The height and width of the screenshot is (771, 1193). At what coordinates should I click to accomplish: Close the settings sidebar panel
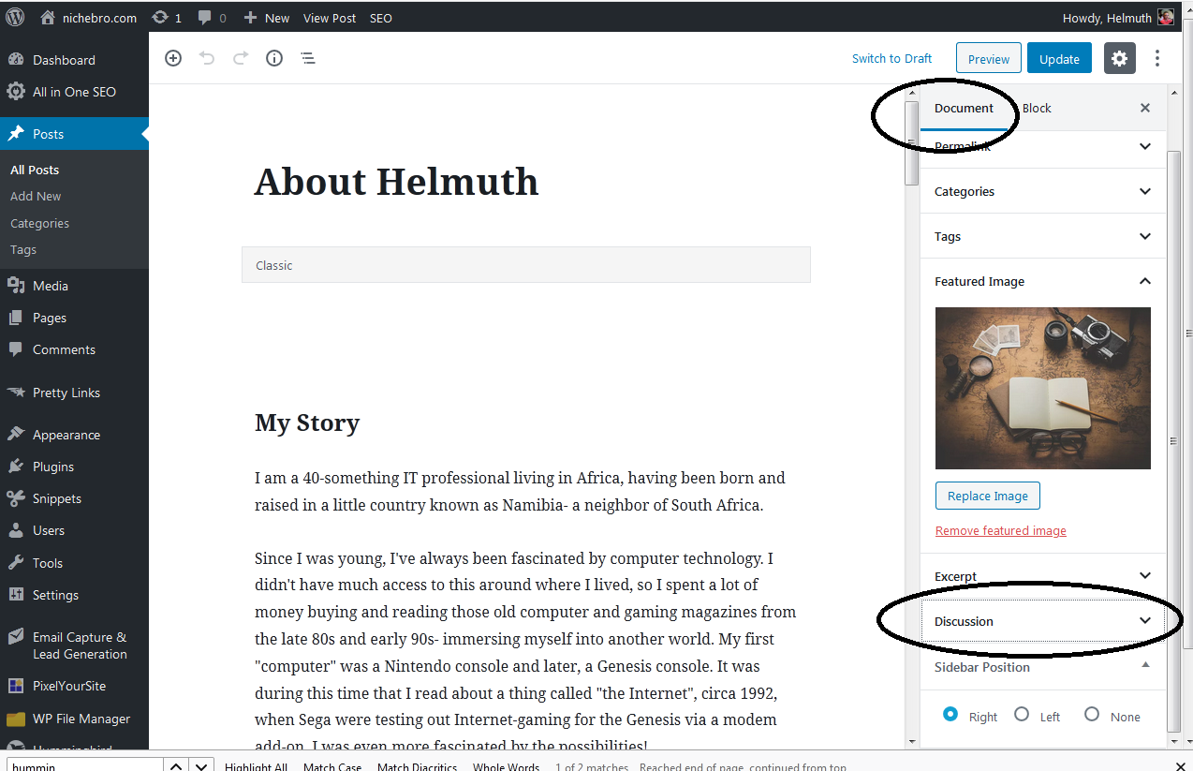(1145, 108)
